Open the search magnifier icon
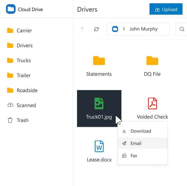 click(182, 29)
